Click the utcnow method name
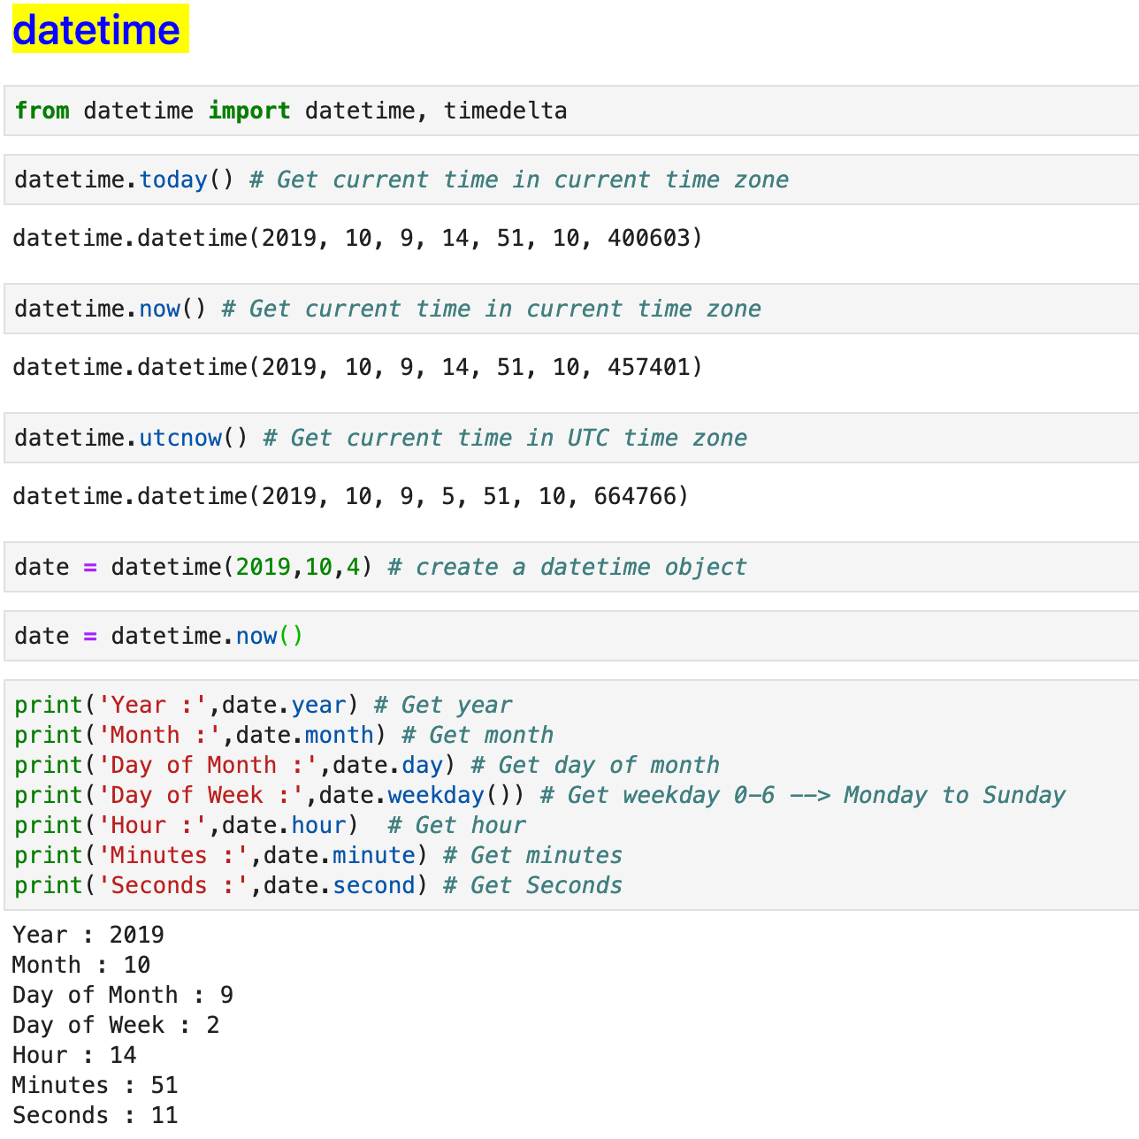The height and width of the screenshot is (1139, 1139). pos(180,437)
